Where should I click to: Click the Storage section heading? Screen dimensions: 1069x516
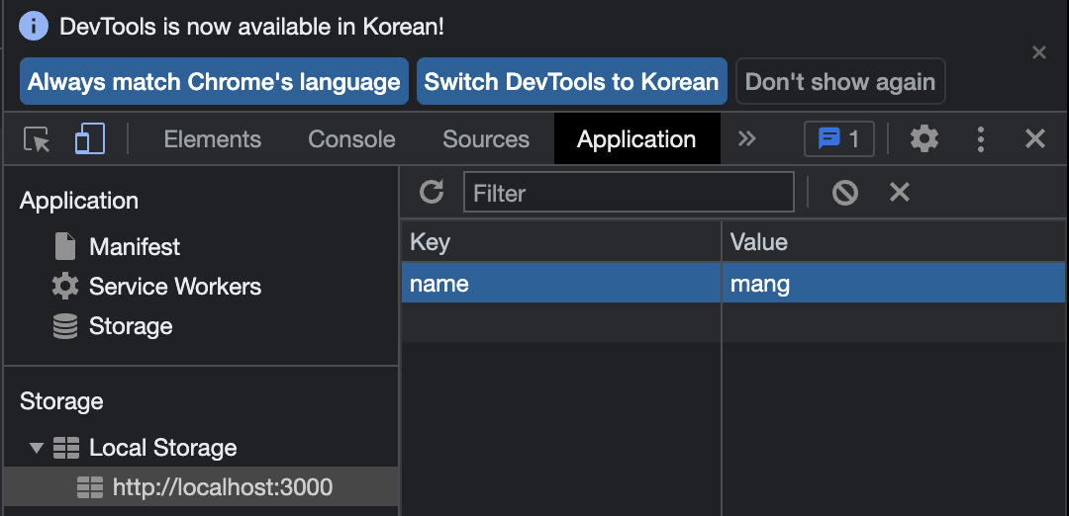coord(61,401)
